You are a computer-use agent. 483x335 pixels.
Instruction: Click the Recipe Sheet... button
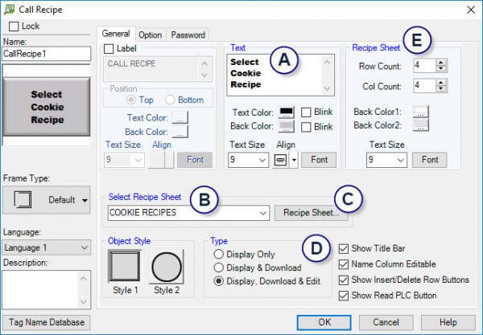pyautogui.click(x=311, y=213)
